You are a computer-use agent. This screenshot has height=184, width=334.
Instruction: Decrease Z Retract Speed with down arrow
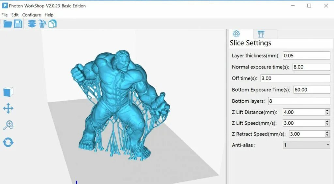coord(327,136)
